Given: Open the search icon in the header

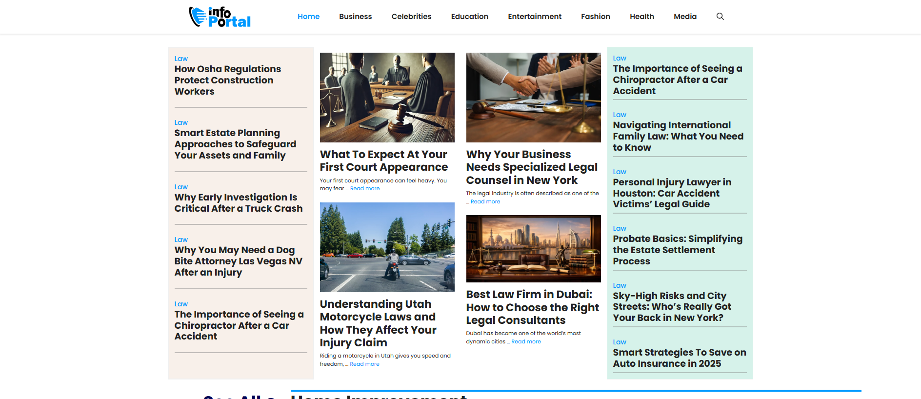Looking at the screenshot, I should pos(720,17).
